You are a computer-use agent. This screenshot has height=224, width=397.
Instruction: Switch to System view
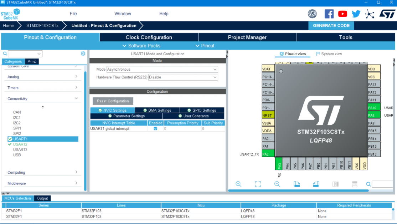click(x=329, y=54)
